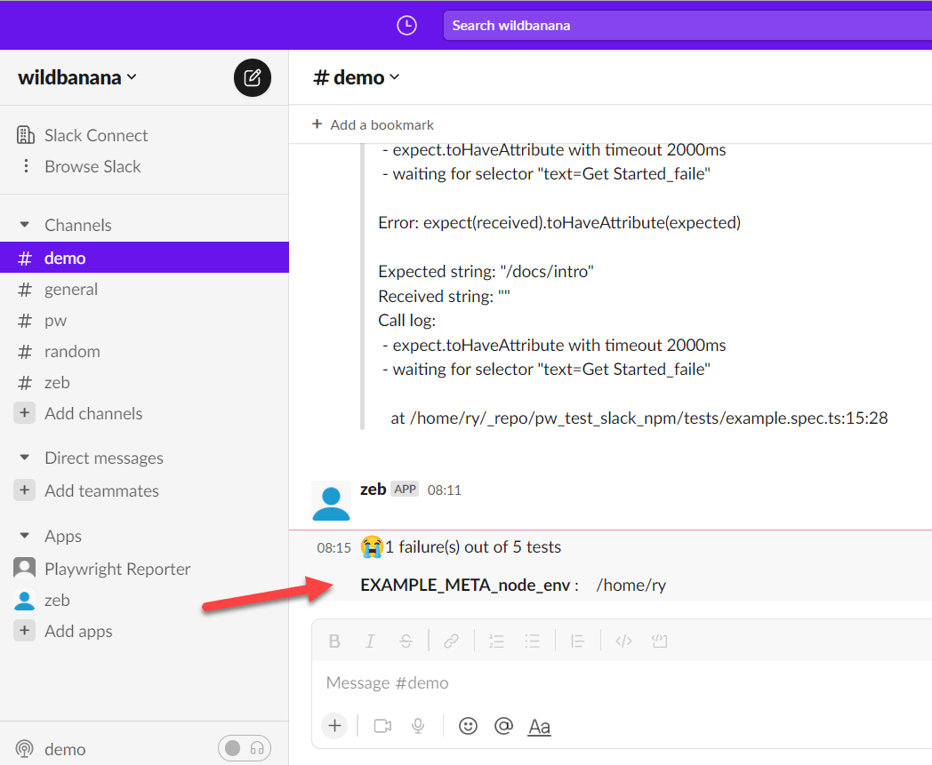Click the example.spec.ts:15:28 path line
The width and height of the screenshot is (932, 765).
coord(639,418)
